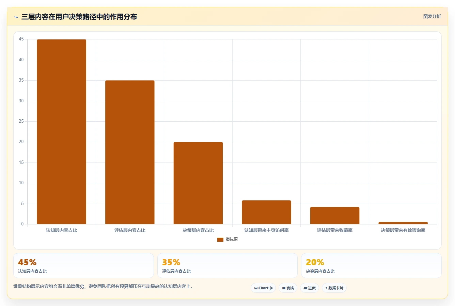Image resolution: width=455 pixels, height=306 pixels.
Task: Click the x-axis label 认知层带来主页访问率
Action: pos(266,230)
